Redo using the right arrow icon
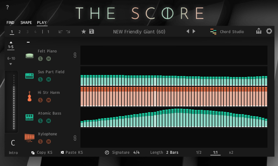 pyautogui.click(x=68, y=32)
